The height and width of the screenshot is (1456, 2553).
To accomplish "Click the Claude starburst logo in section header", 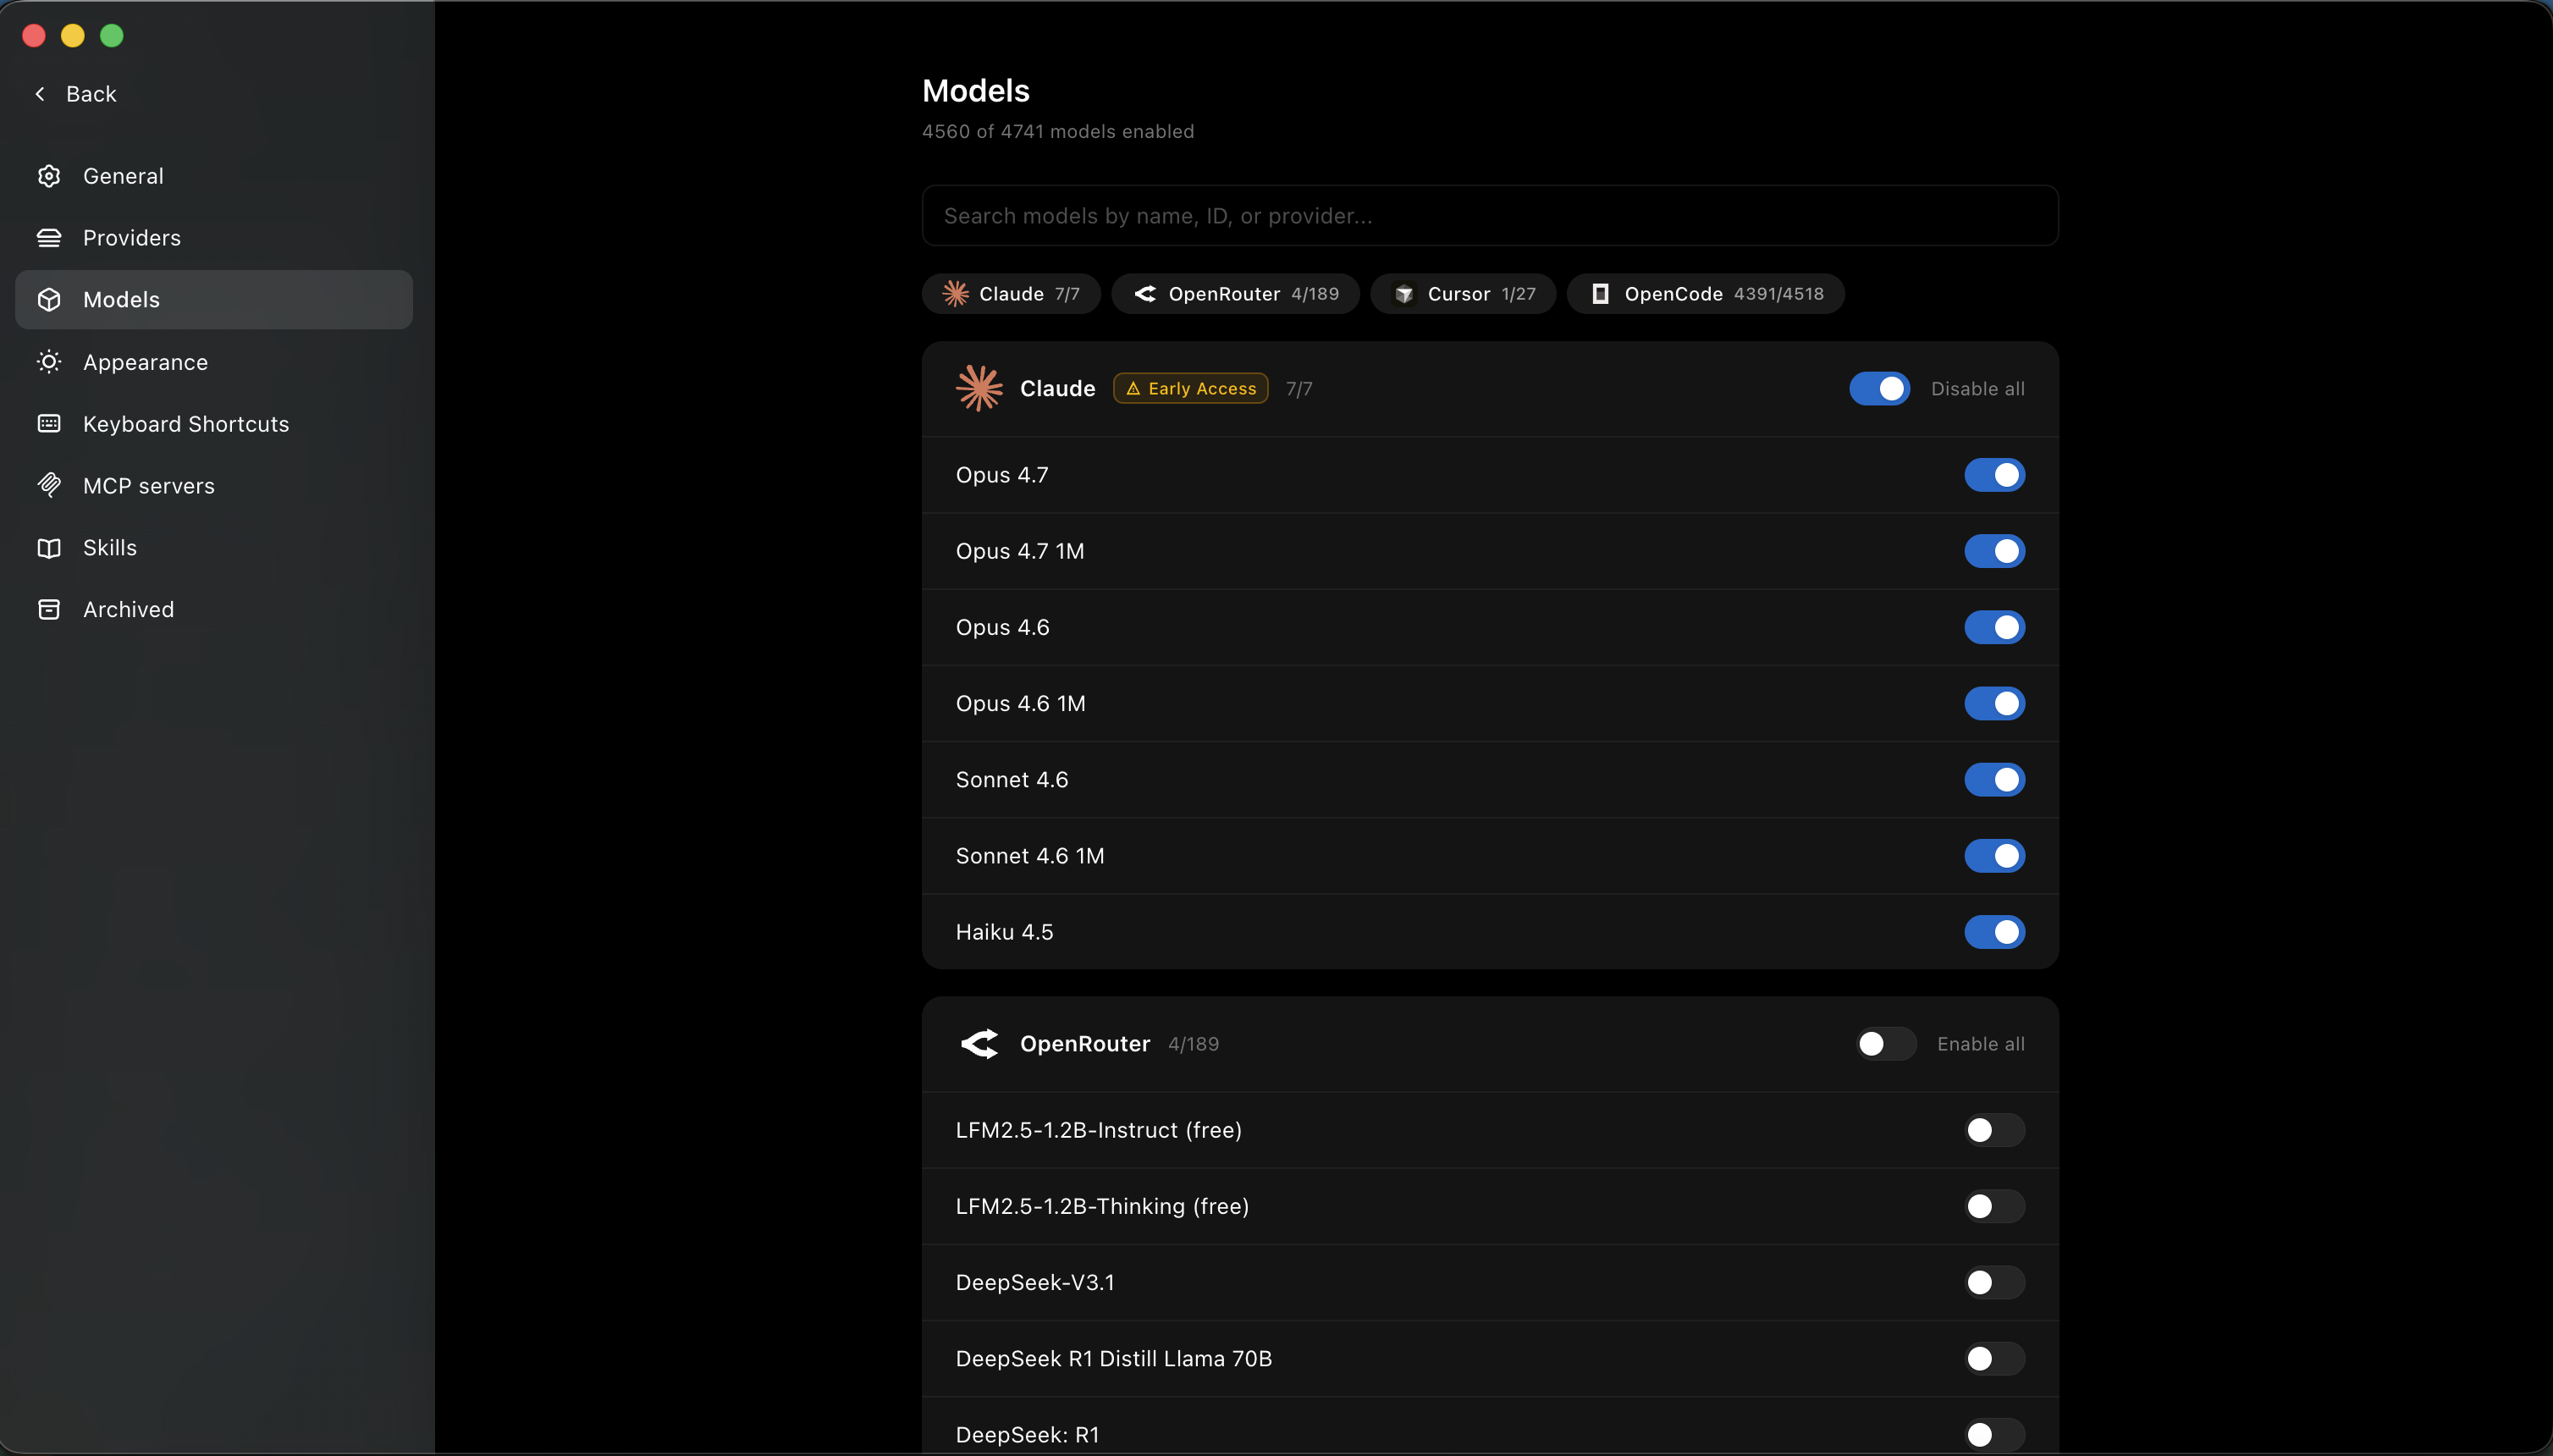I will tap(979, 388).
